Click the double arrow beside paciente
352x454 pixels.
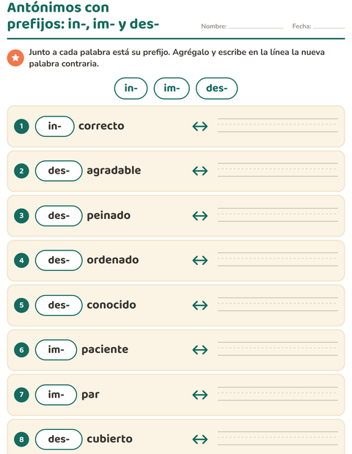tap(200, 350)
